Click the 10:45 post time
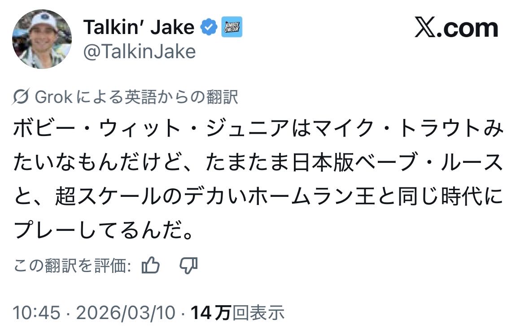529x328 pixels. [36, 313]
